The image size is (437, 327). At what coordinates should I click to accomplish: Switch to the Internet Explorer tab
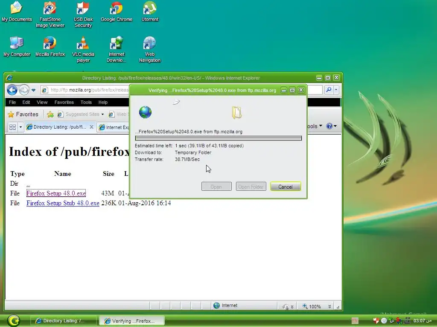coord(114,127)
